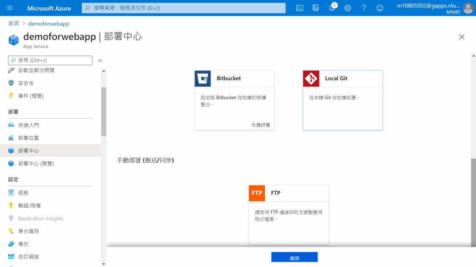Select the FTP deployment card
476x267 pixels.
(x=289, y=215)
